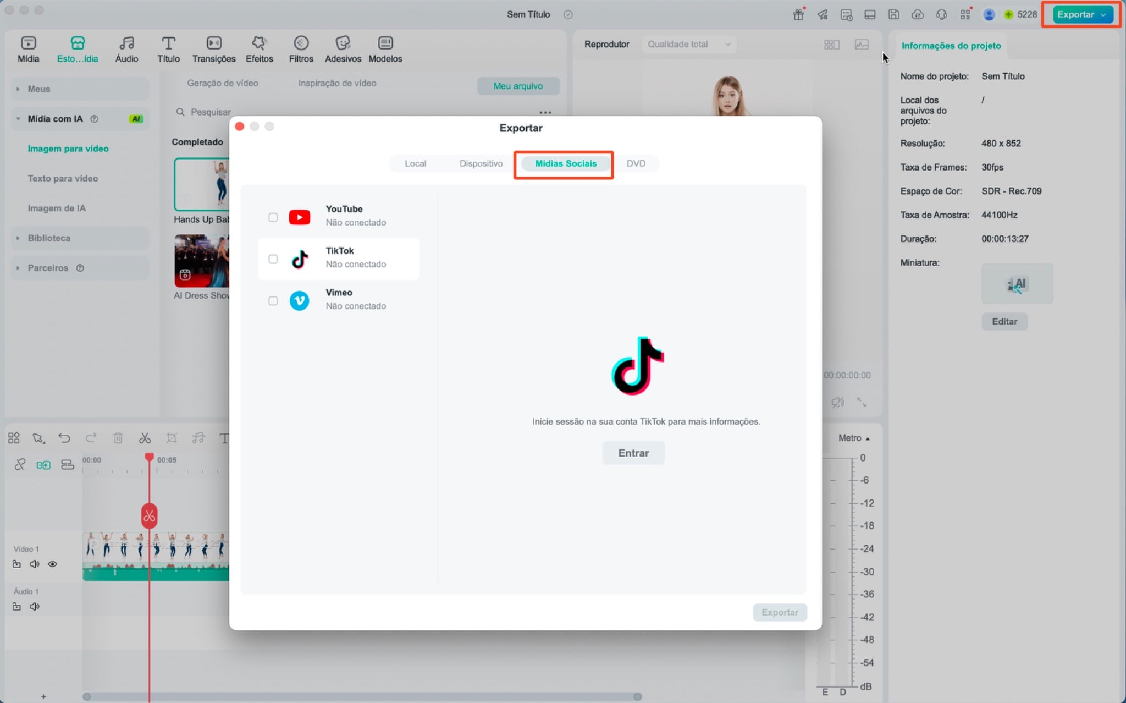
Task: Open the Efeitos panel
Action: 259,49
